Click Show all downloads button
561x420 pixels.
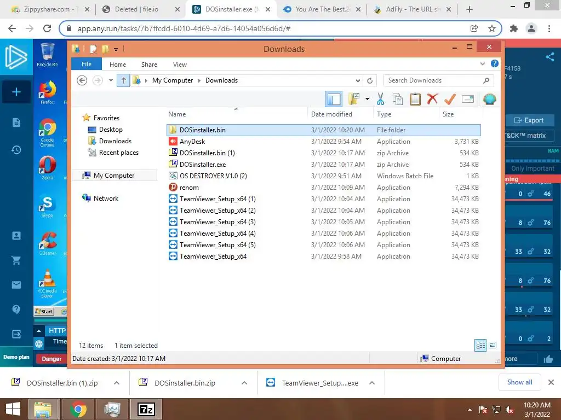pyautogui.click(x=519, y=382)
